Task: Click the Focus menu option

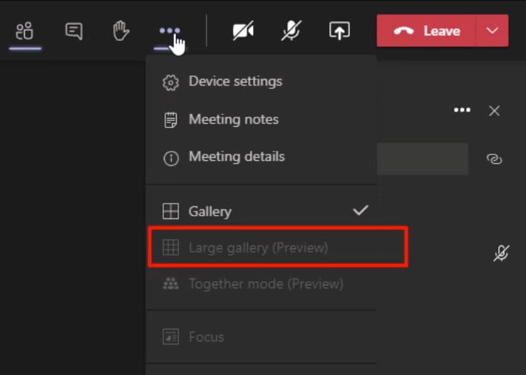Action: click(x=206, y=337)
